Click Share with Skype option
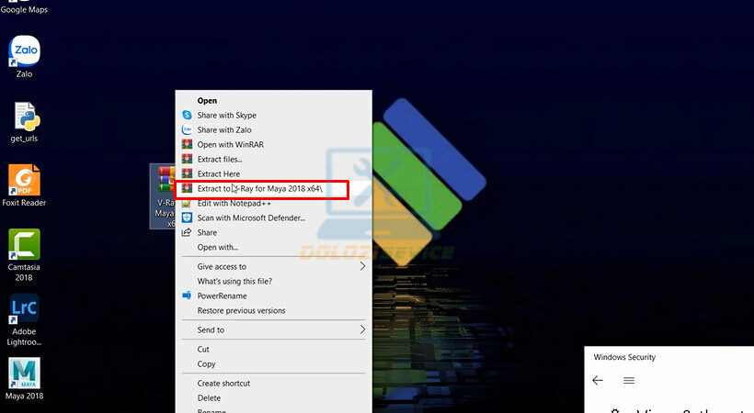The height and width of the screenshot is (413, 754). (226, 116)
